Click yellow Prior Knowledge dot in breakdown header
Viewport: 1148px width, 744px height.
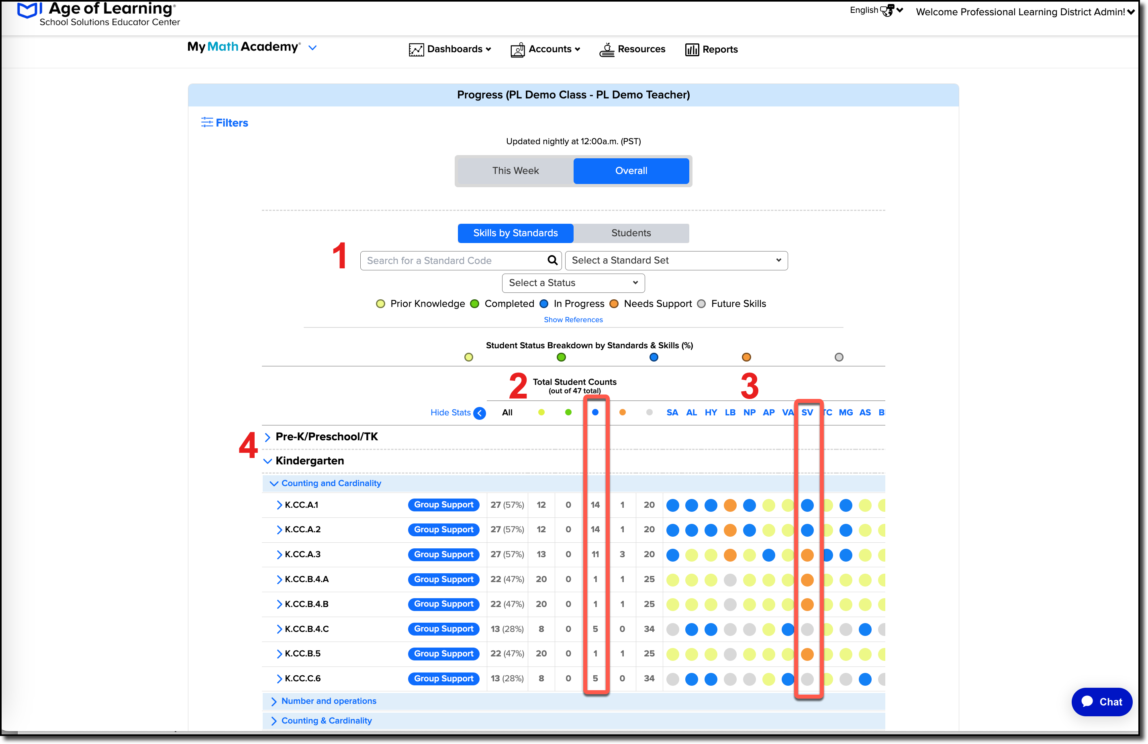click(469, 358)
